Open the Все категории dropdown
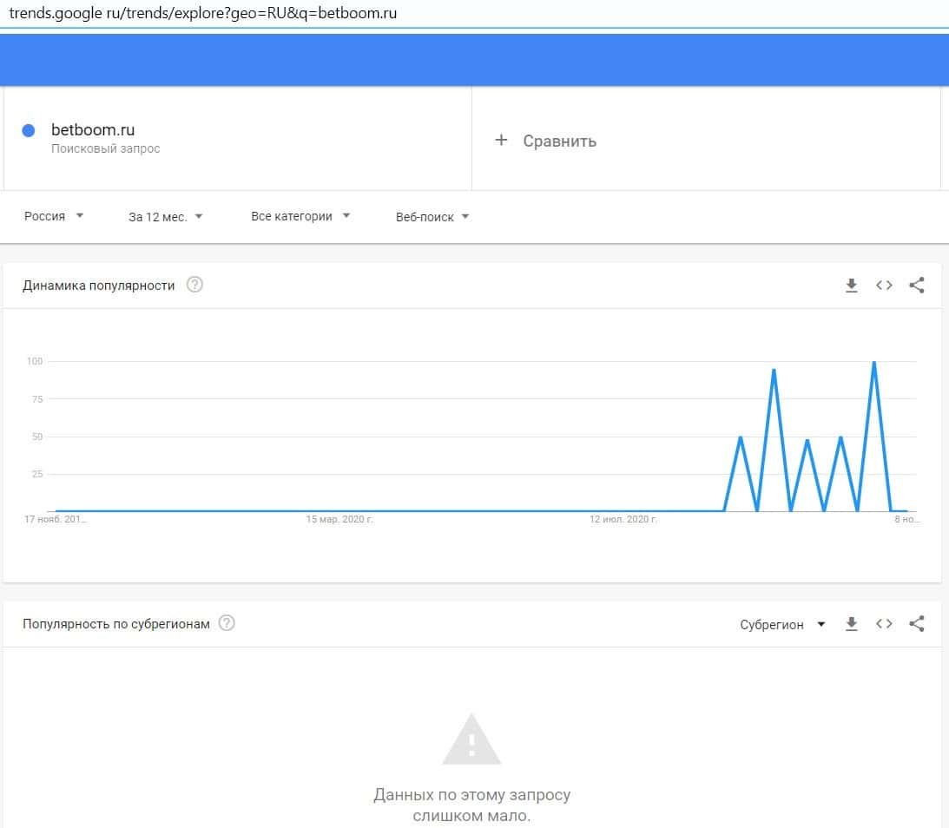The height and width of the screenshot is (828, 949). pyautogui.click(x=300, y=217)
